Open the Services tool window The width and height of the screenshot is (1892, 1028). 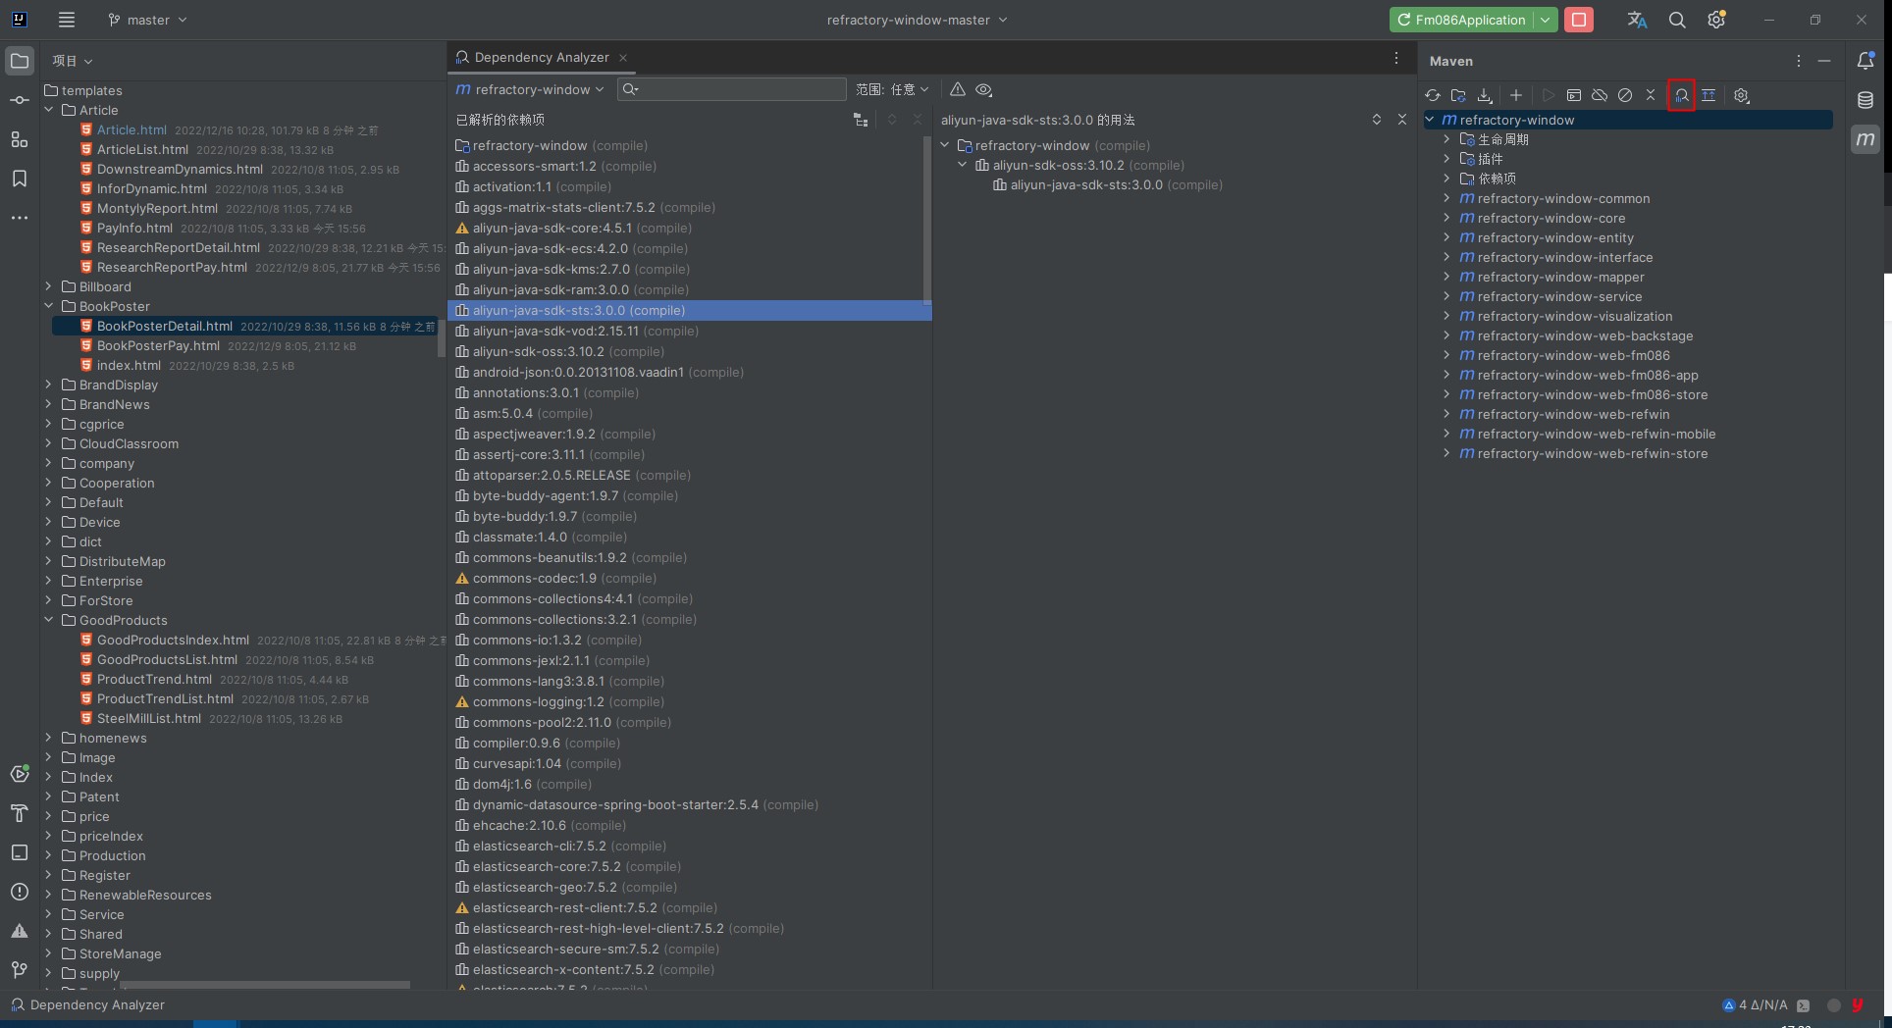tap(20, 774)
